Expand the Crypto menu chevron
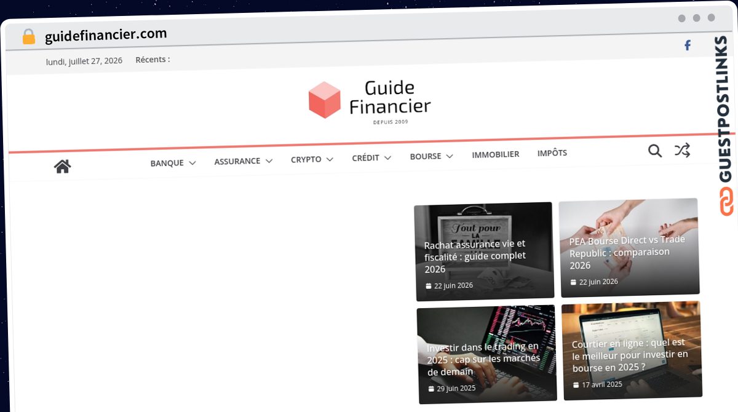 (330, 159)
